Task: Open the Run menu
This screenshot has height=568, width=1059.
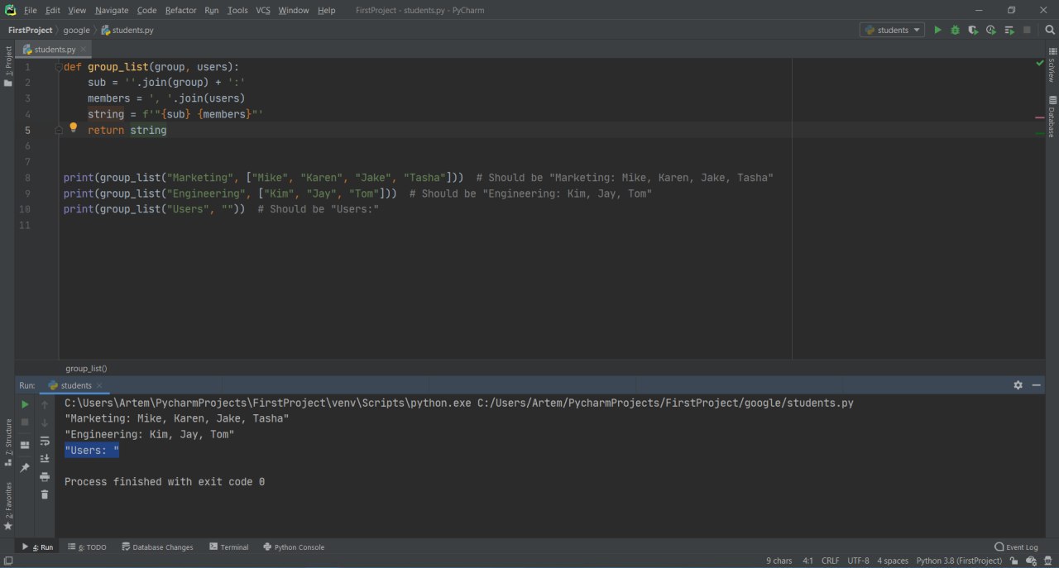Action: pyautogui.click(x=212, y=10)
